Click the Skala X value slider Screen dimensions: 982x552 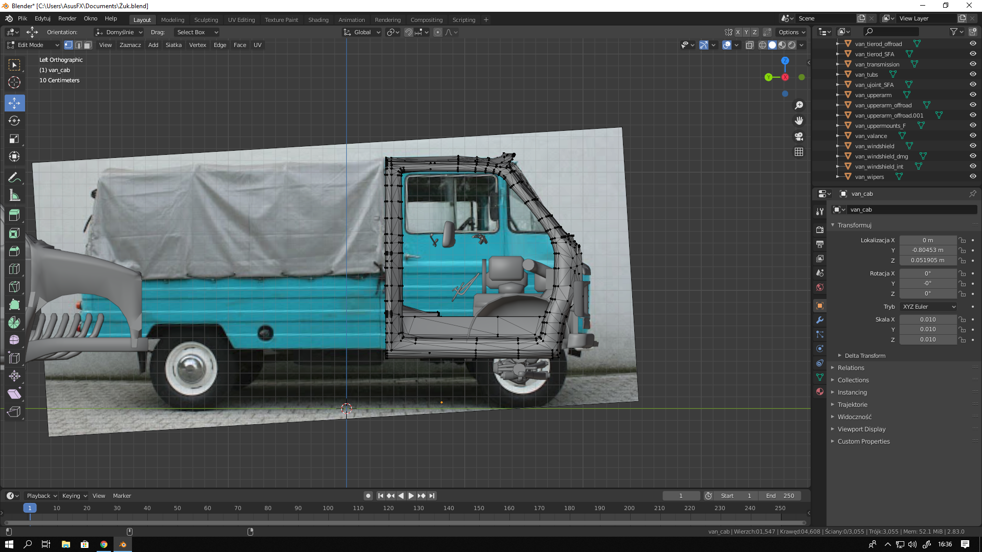(927, 319)
